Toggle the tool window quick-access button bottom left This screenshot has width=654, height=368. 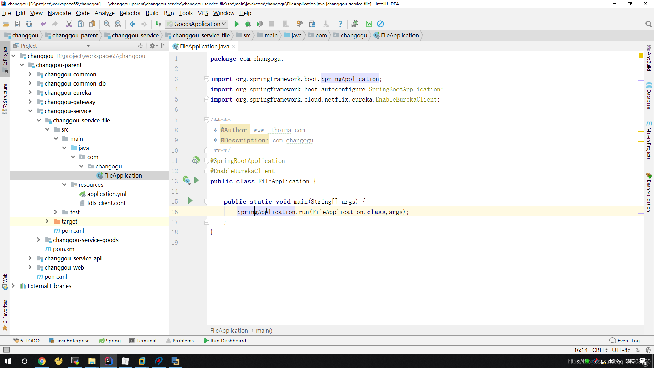(x=6, y=350)
